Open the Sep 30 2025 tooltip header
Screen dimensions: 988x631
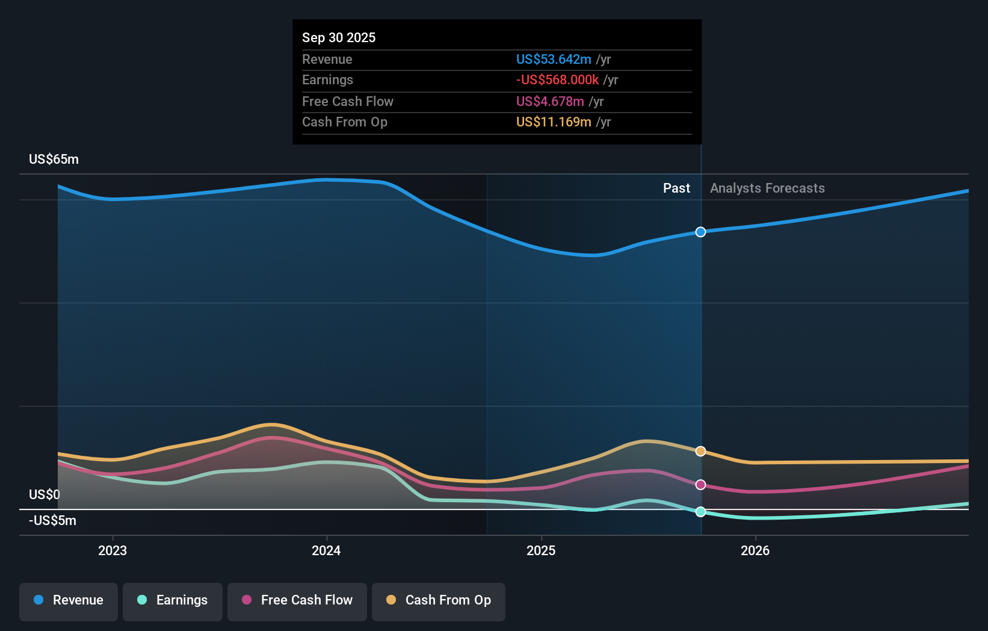point(339,37)
